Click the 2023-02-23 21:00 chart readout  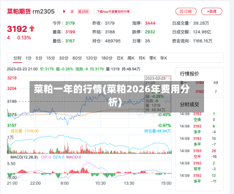(x=22, y=69)
